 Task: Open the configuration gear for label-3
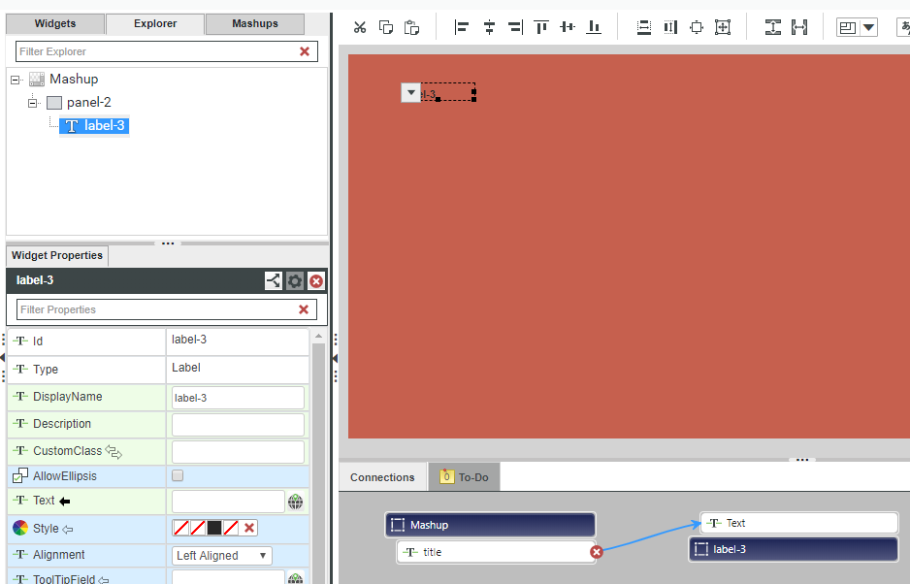click(x=294, y=280)
